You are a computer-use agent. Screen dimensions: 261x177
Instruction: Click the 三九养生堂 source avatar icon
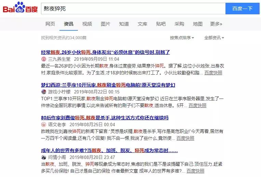(44, 59)
